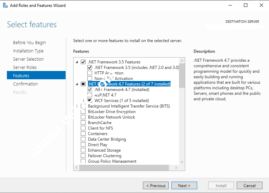269x193 pixels.
Task: Uncheck .NET Framework 3.5 Features checkbox
Action: point(83,62)
